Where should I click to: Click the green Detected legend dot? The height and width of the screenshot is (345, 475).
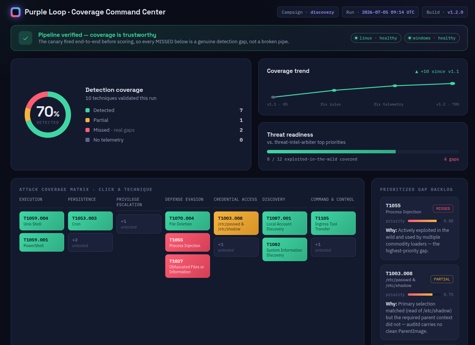pyautogui.click(x=88, y=110)
